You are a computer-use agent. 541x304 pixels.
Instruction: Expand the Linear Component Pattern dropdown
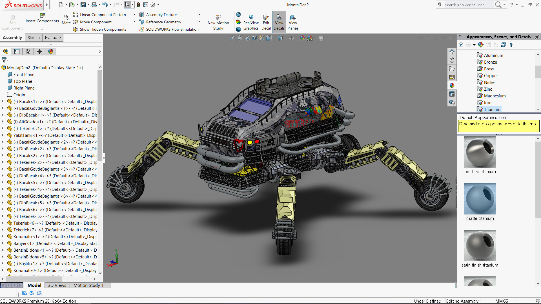tap(134, 15)
